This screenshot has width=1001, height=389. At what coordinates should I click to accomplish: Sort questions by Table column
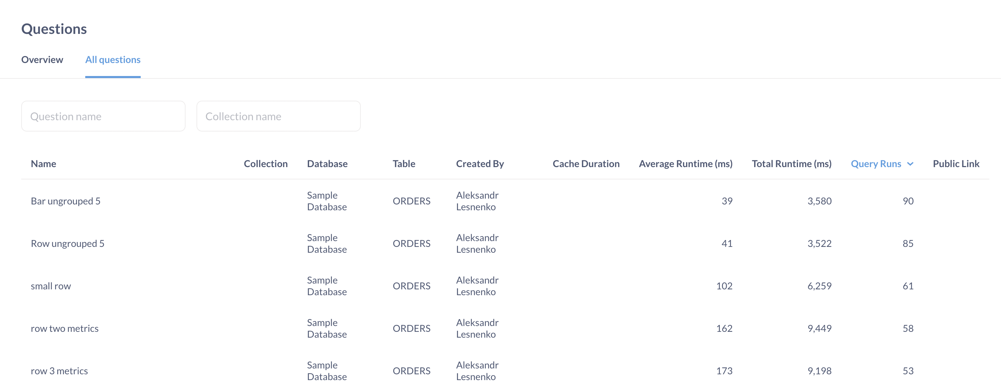[403, 164]
